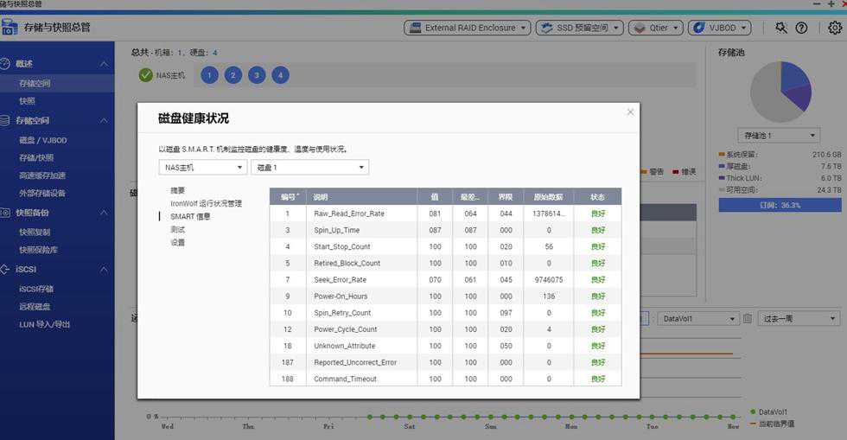The image size is (847, 440).
Task: Click the global settings gear icon
Action: point(834,28)
